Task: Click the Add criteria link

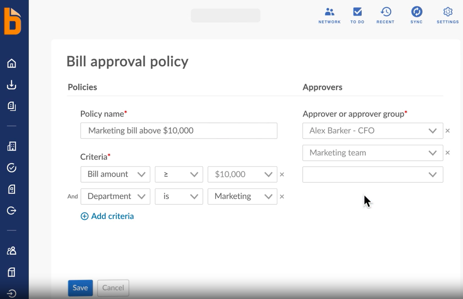Action: [x=113, y=216]
